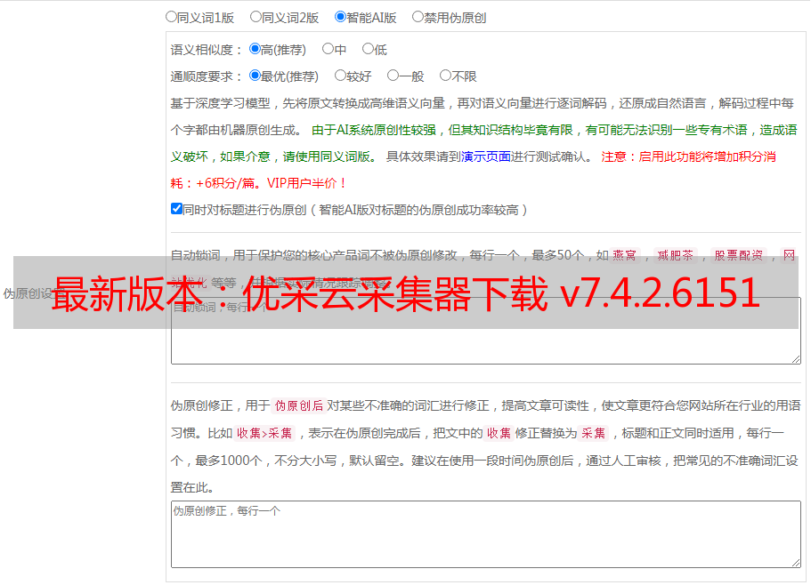Set 通顺度要求 to 较好
The image size is (811, 585).
(x=340, y=76)
